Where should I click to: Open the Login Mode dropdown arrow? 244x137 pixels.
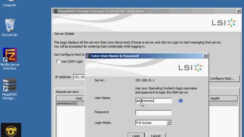(x=169, y=123)
